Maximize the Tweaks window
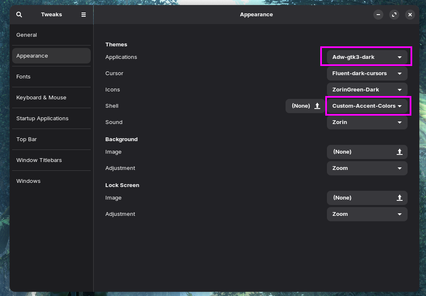Image resolution: width=426 pixels, height=296 pixels. click(x=394, y=15)
